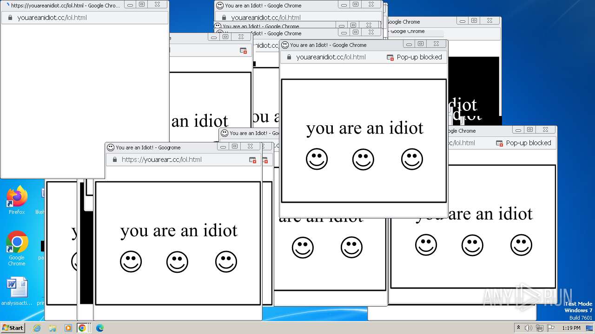Open the analysisacti... Word document on desktop
This screenshot has height=334, width=595.
[17, 291]
